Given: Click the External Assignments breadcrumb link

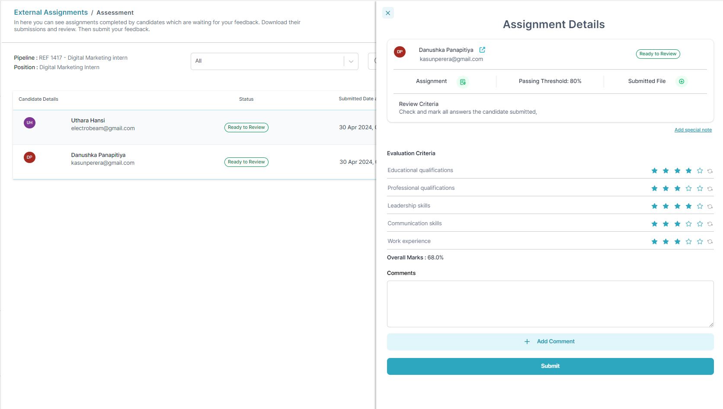Looking at the screenshot, I should pos(51,13).
